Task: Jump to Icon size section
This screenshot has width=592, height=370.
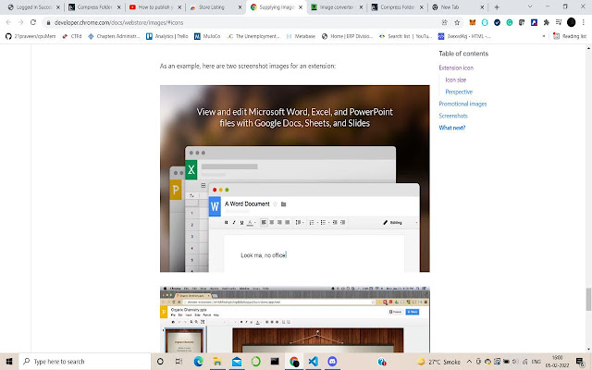Action: coord(455,80)
